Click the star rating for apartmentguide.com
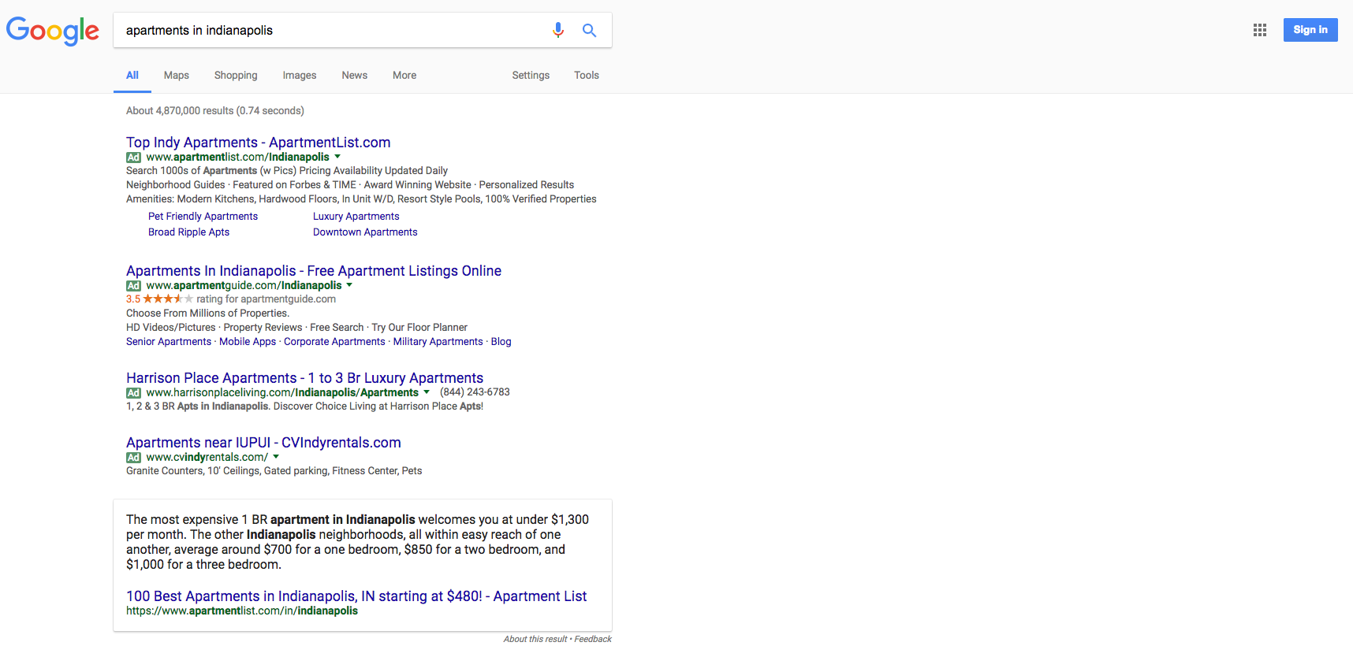1353x646 pixels. 168,299
